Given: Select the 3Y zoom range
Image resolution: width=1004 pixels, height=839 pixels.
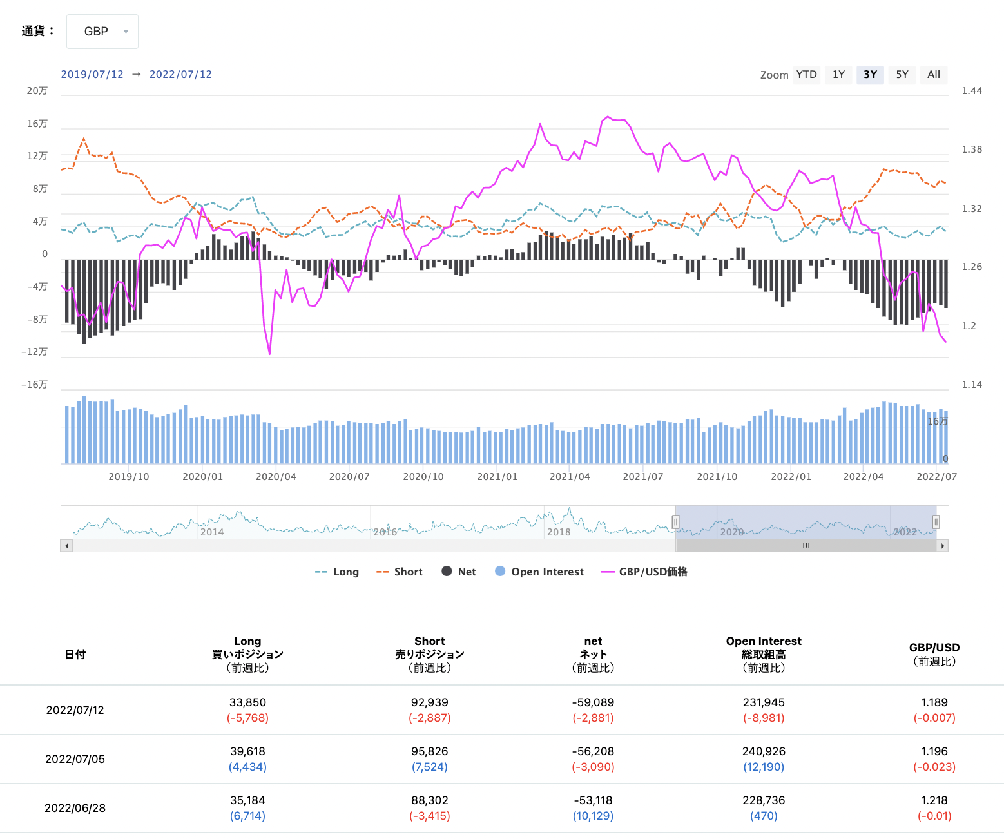Looking at the screenshot, I should [x=870, y=75].
